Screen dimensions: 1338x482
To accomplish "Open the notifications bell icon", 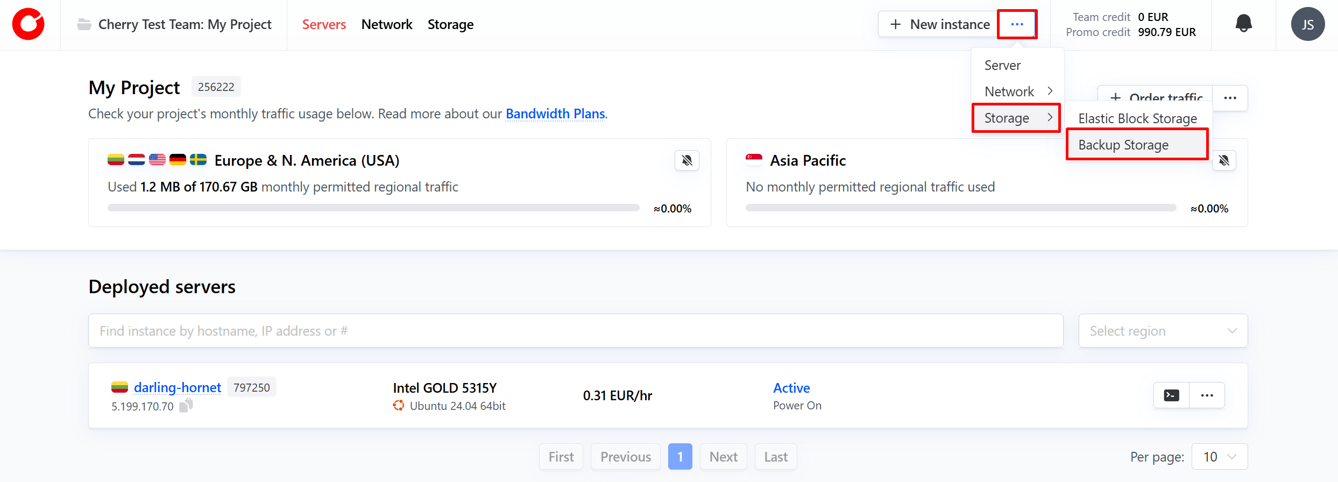I will pos(1243,24).
